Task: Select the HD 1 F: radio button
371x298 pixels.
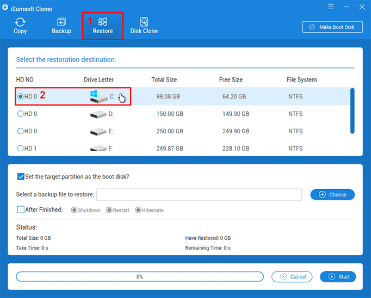Action: tap(21, 148)
